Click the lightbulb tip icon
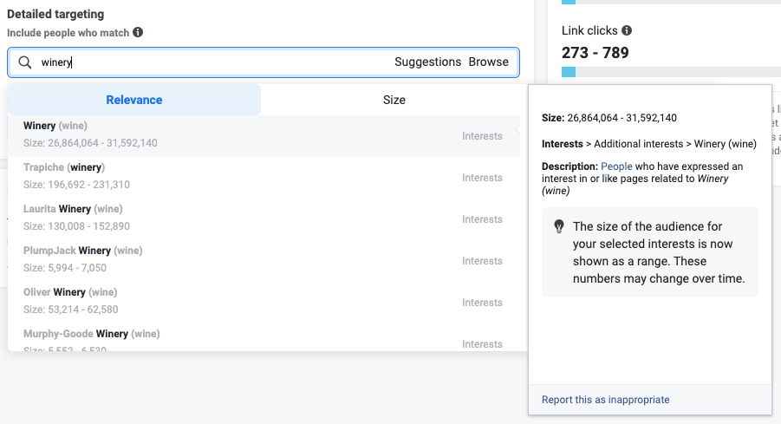This screenshot has height=424, width=781. pos(559,226)
